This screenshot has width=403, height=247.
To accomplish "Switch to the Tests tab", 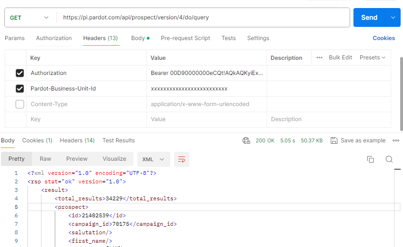I will pyautogui.click(x=228, y=38).
